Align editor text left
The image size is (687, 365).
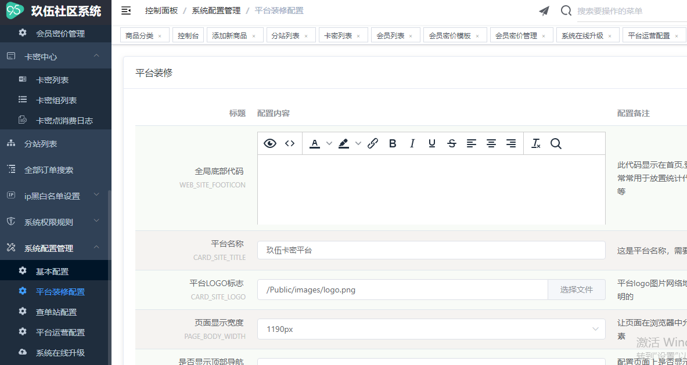(472, 143)
